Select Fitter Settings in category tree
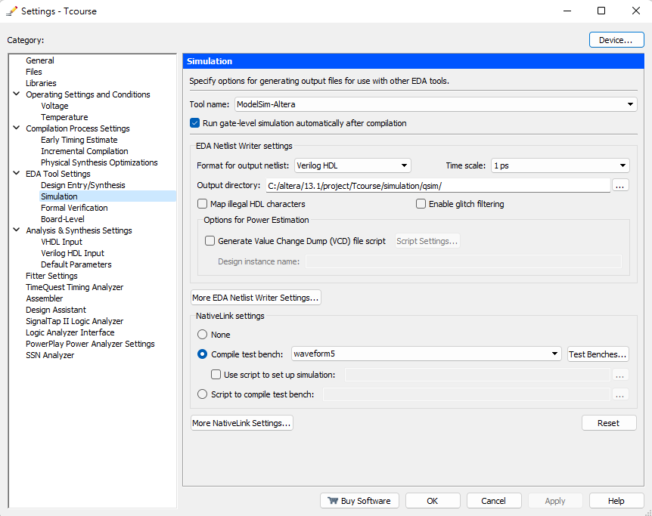This screenshot has width=652, height=516. [51, 276]
